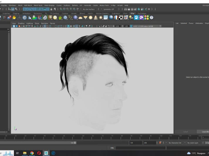This screenshot has height=156, width=209.
Task: Open the Edit Mesh menu
Action: coord(28,5)
